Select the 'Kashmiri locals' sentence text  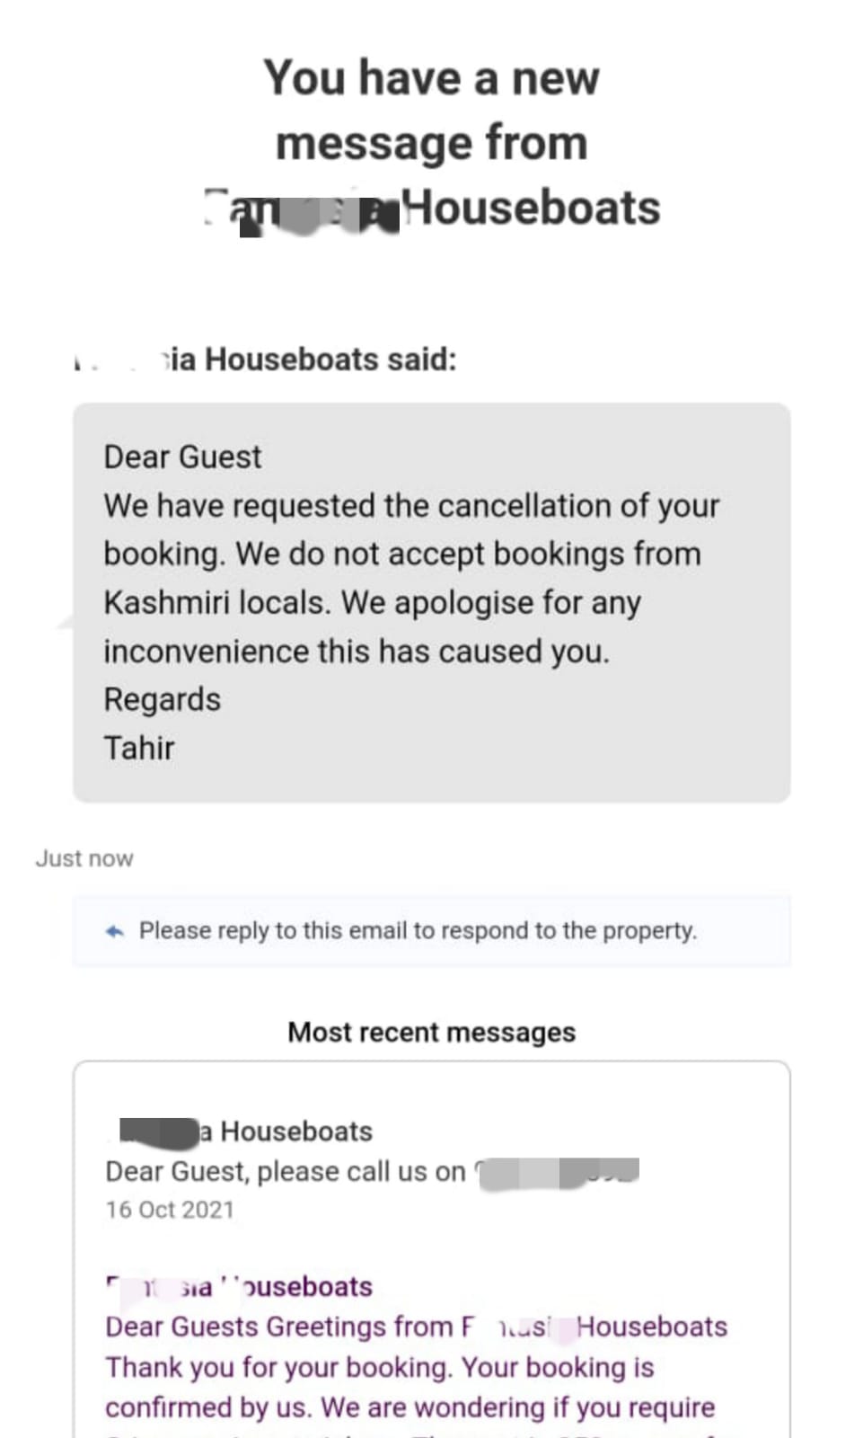[372, 602]
